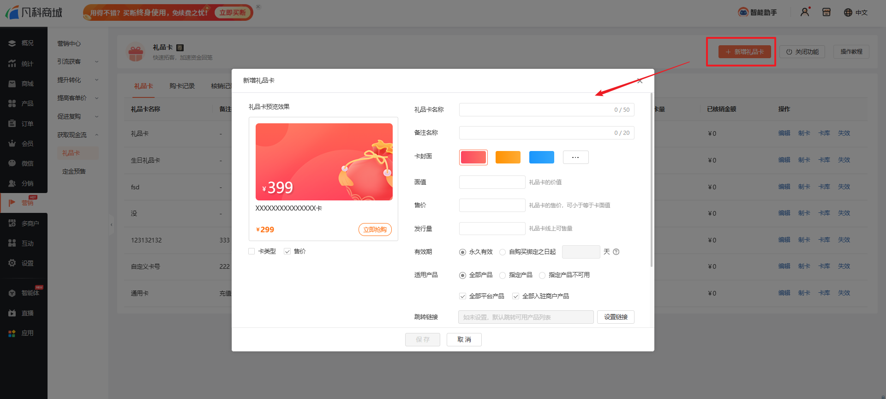Select 自购买绑定之日起 validity radio
Image resolution: width=886 pixels, height=399 pixels.
point(503,252)
